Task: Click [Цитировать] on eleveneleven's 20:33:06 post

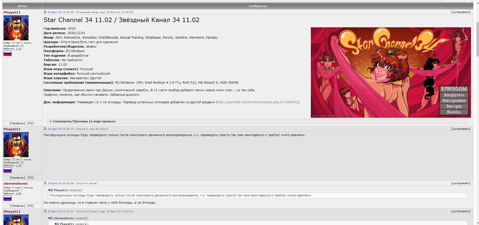Action: pyautogui.click(x=461, y=183)
